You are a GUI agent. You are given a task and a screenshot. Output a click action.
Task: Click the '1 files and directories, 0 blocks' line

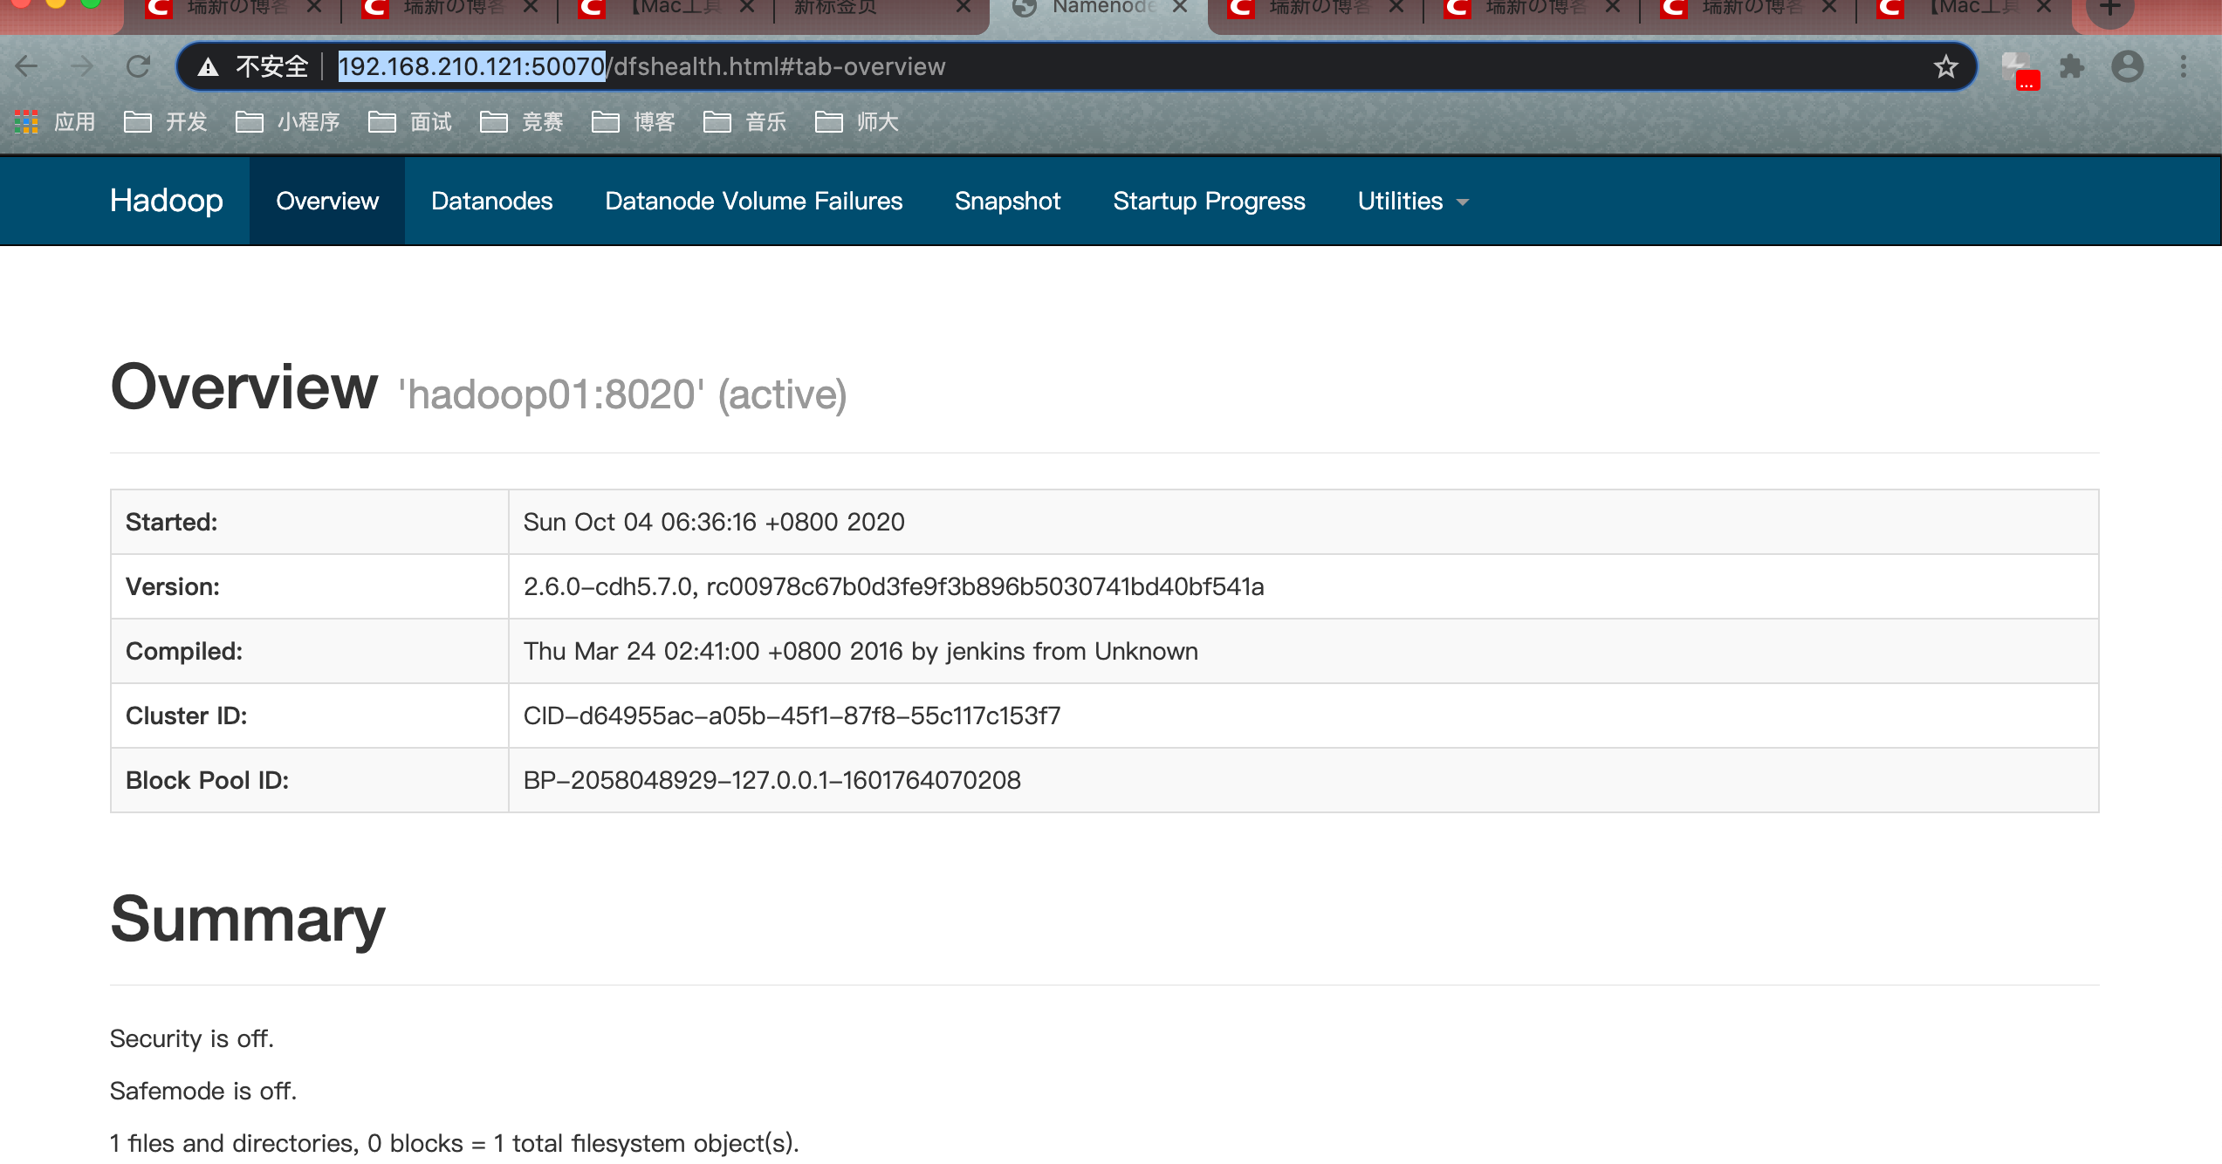(454, 1143)
